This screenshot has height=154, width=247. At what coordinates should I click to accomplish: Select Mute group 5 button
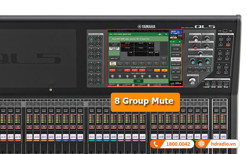[x=142, y=63]
